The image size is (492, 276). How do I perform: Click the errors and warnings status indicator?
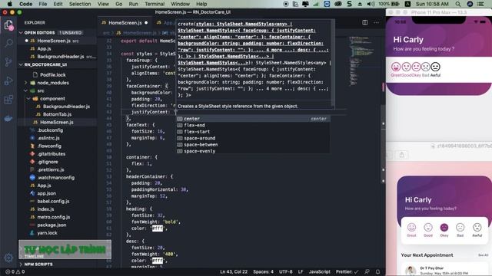[x=15, y=271]
